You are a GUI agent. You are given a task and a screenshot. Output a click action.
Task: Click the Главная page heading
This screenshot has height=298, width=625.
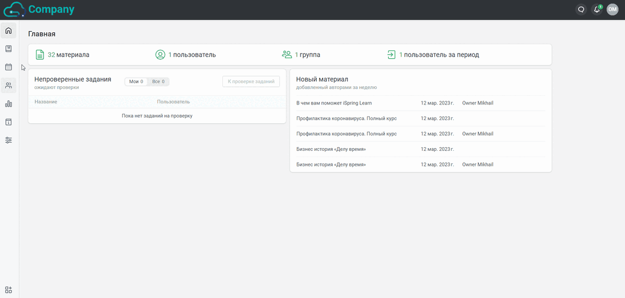click(x=42, y=34)
